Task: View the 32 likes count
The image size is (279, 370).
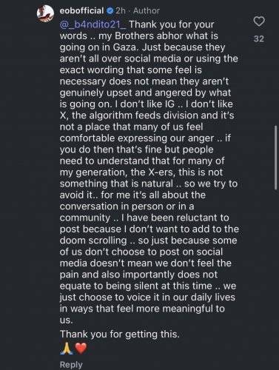Action: pos(259,38)
